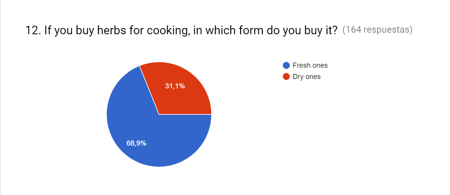
Task: Click the word "Dry" in the legend
Action: [x=298, y=77]
